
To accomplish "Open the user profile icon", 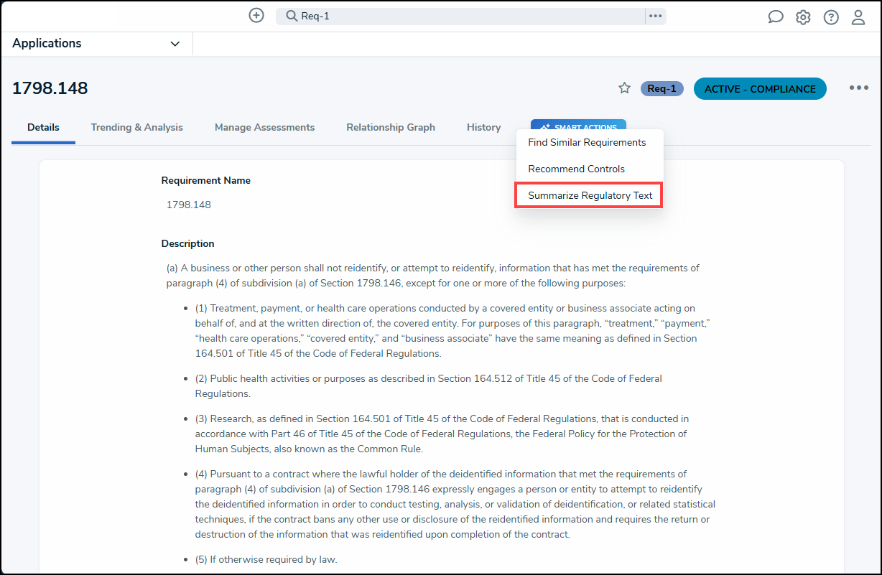I will 858,17.
